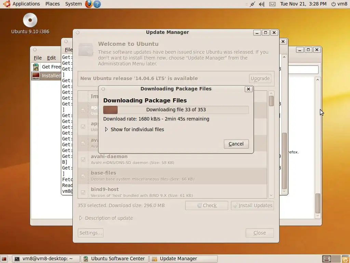Open Update Manager Settings...
Viewport: 350px width, 263px height.
pos(91,233)
